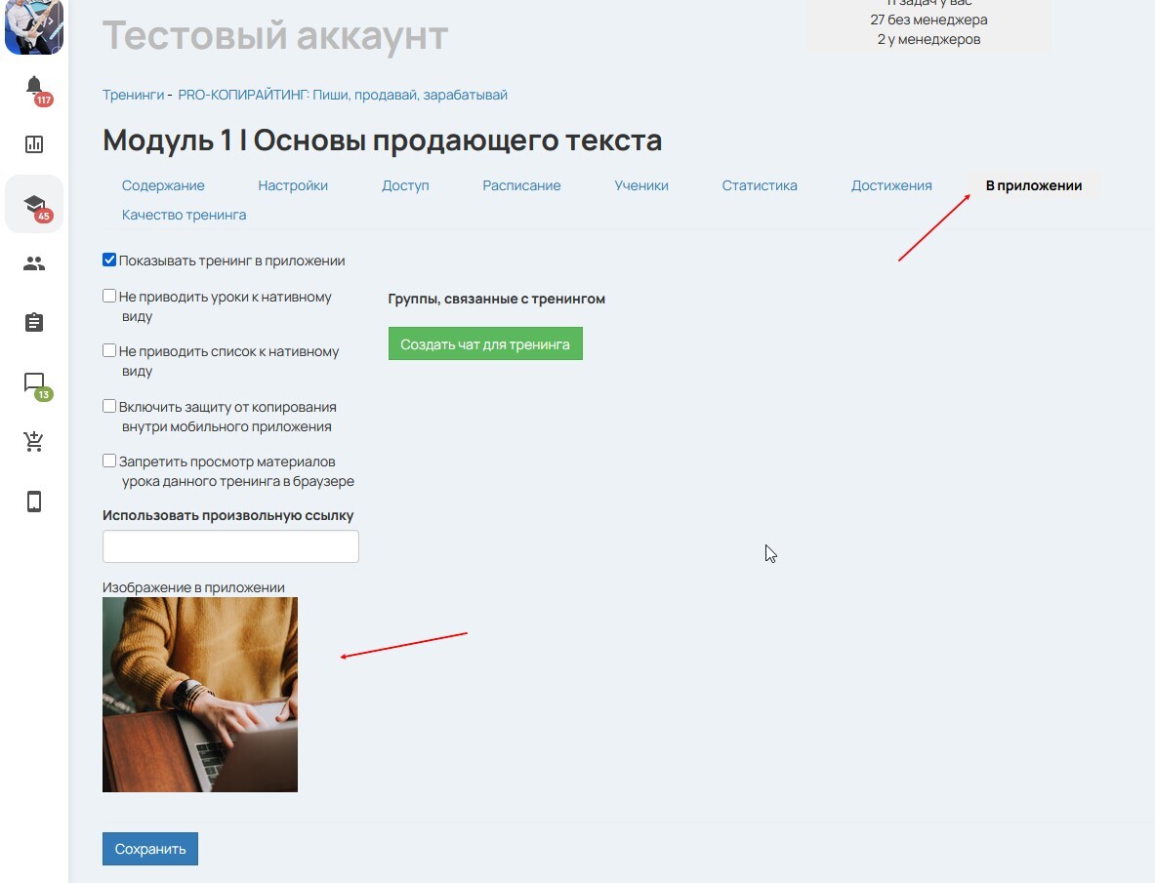Open trainings graduation cap icon
Image resolution: width=1155 pixels, height=883 pixels.
tap(34, 204)
